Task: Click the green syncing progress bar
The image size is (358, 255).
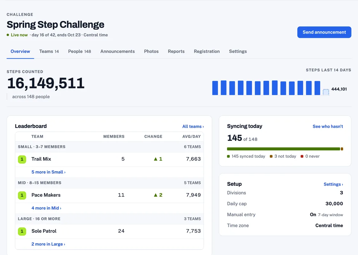Action: coord(283,149)
